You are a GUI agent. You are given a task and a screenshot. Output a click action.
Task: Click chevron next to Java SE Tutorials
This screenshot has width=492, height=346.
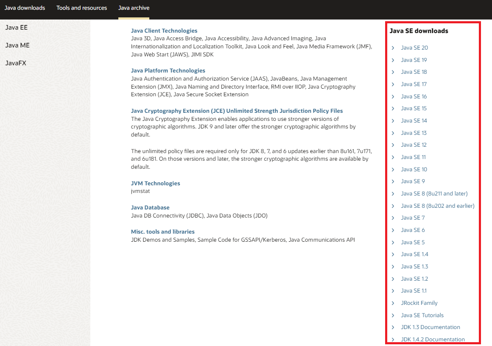click(x=393, y=315)
